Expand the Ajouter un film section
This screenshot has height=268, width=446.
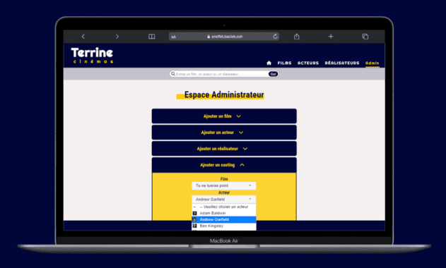pyautogui.click(x=224, y=116)
